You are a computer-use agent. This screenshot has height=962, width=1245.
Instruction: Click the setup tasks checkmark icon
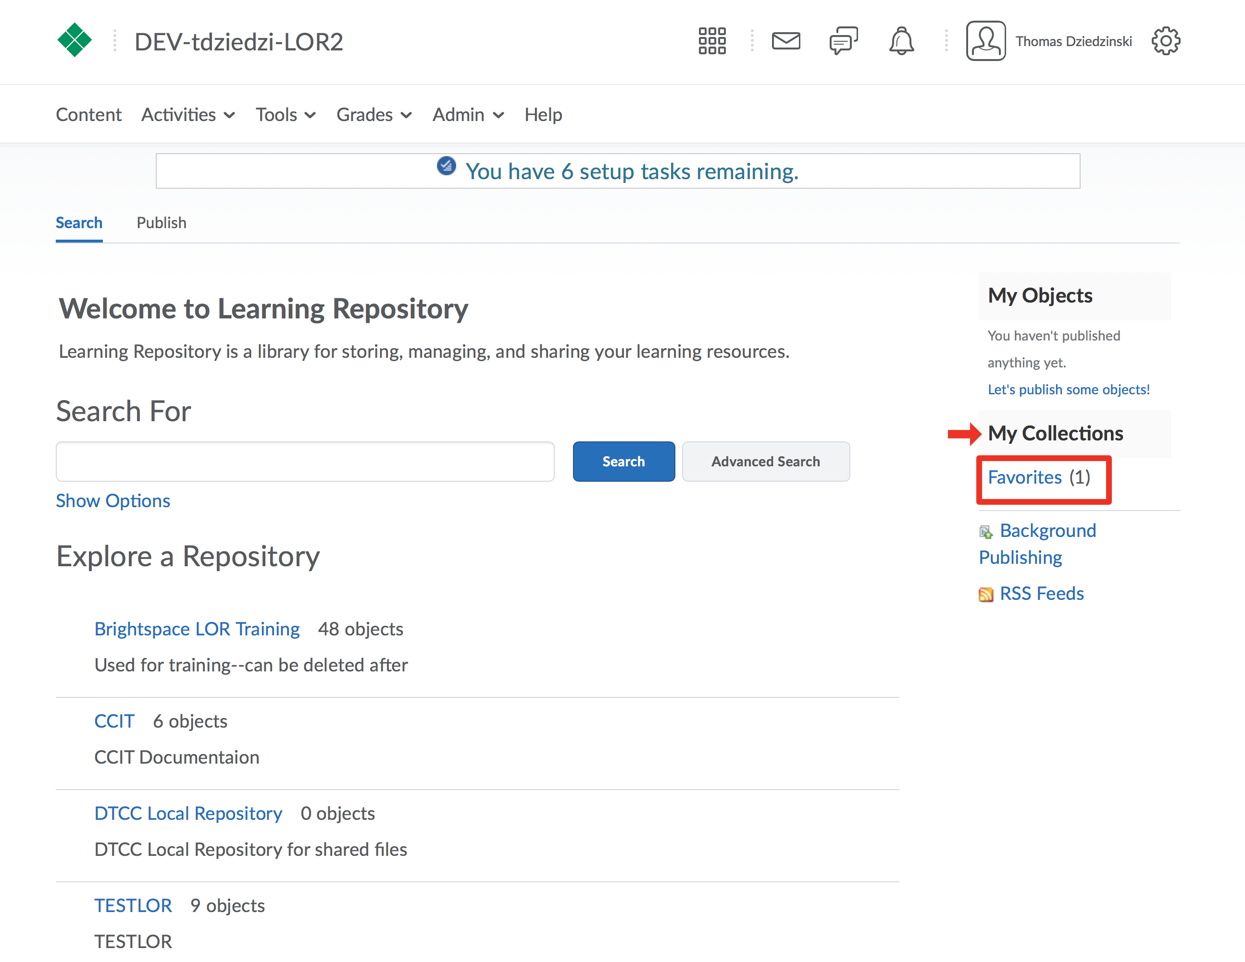tap(447, 166)
